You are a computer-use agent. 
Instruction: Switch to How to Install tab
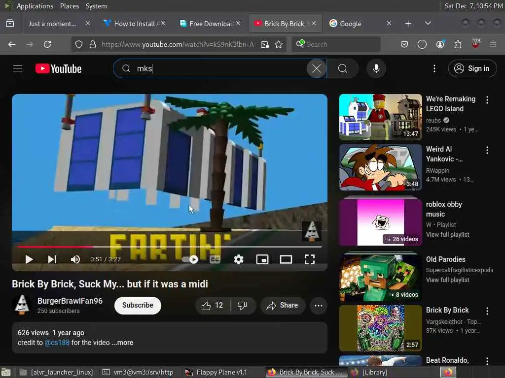click(x=135, y=24)
